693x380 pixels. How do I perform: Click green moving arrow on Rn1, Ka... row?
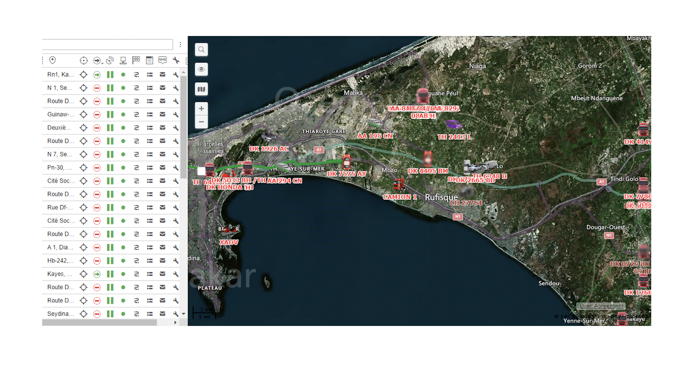click(97, 75)
